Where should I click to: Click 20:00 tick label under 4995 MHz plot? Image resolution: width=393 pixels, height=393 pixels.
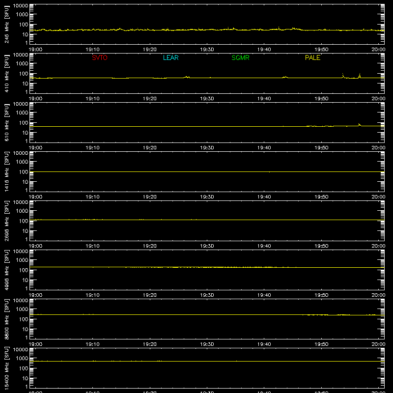coord(378,295)
